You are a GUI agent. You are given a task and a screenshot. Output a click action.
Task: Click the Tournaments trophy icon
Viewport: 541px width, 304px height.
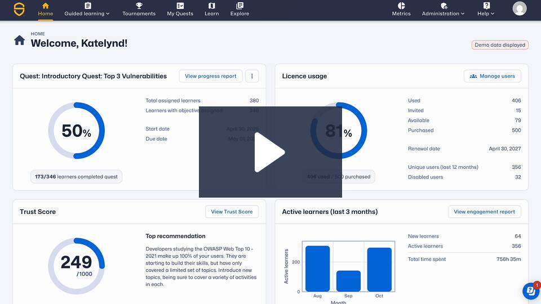[139, 6]
